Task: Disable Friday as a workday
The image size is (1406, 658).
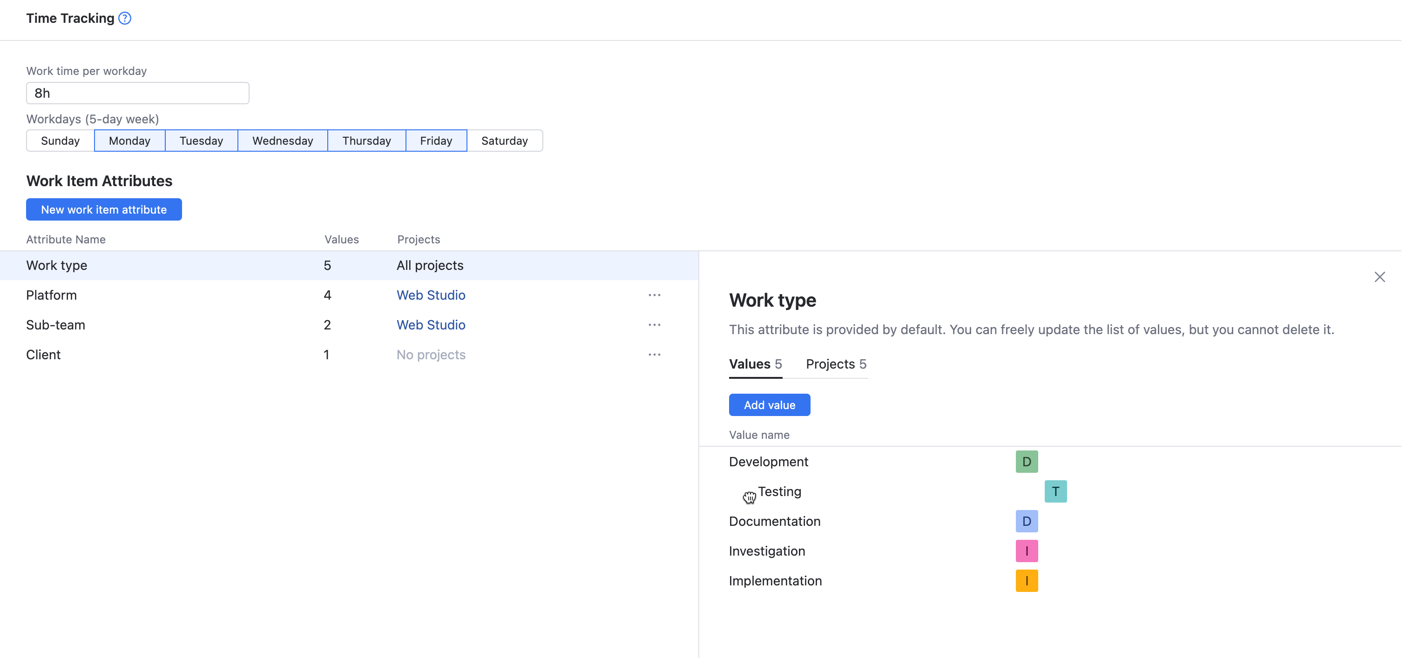Action: [436, 141]
